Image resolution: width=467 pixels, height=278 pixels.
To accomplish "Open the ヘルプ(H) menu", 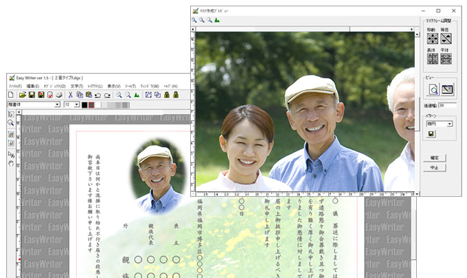I will pyautogui.click(x=170, y=86).
